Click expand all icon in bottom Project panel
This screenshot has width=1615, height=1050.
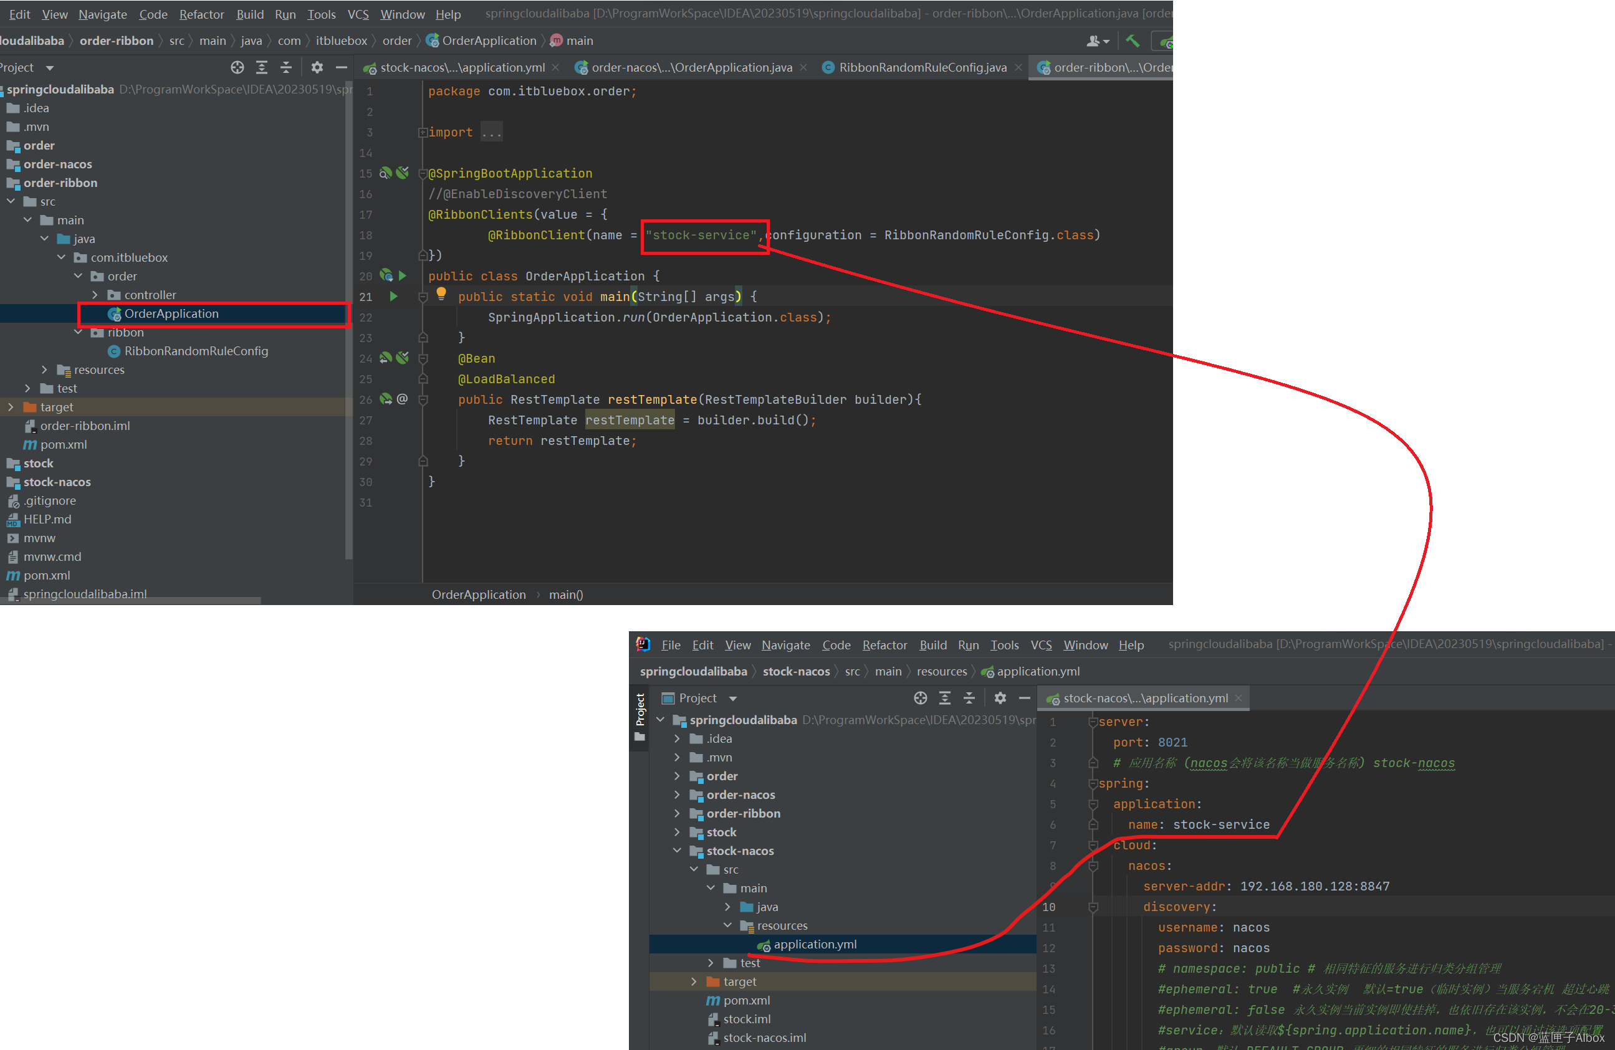[x=944, y=698]
